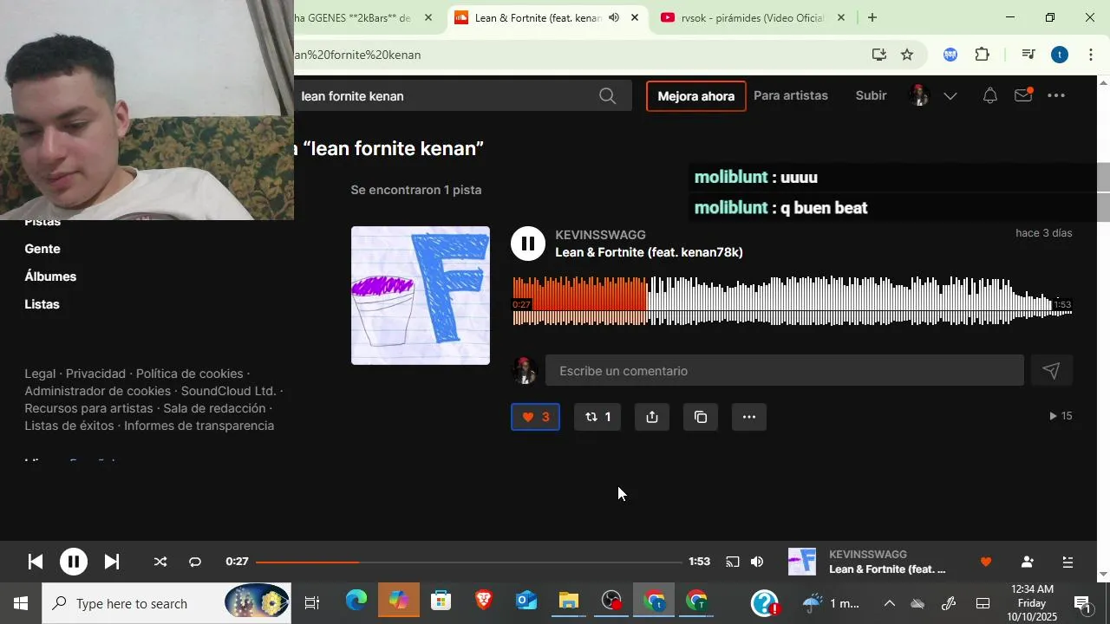Open the 'Privacidad' footer link
Screen dimensions: 1110x624
(95, 374)
